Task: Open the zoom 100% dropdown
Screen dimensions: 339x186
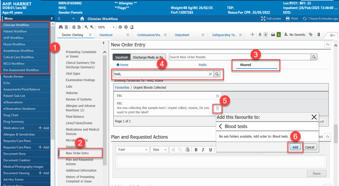Action: (x=114, y=27)
